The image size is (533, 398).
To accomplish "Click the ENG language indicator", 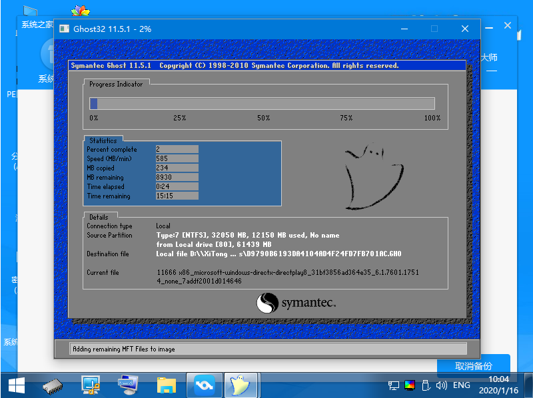I will 462,385.
